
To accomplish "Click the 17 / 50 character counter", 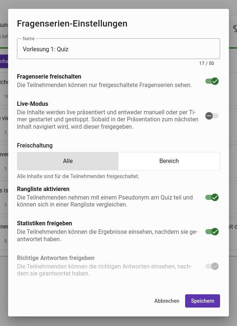I will (x=207, y=63).
